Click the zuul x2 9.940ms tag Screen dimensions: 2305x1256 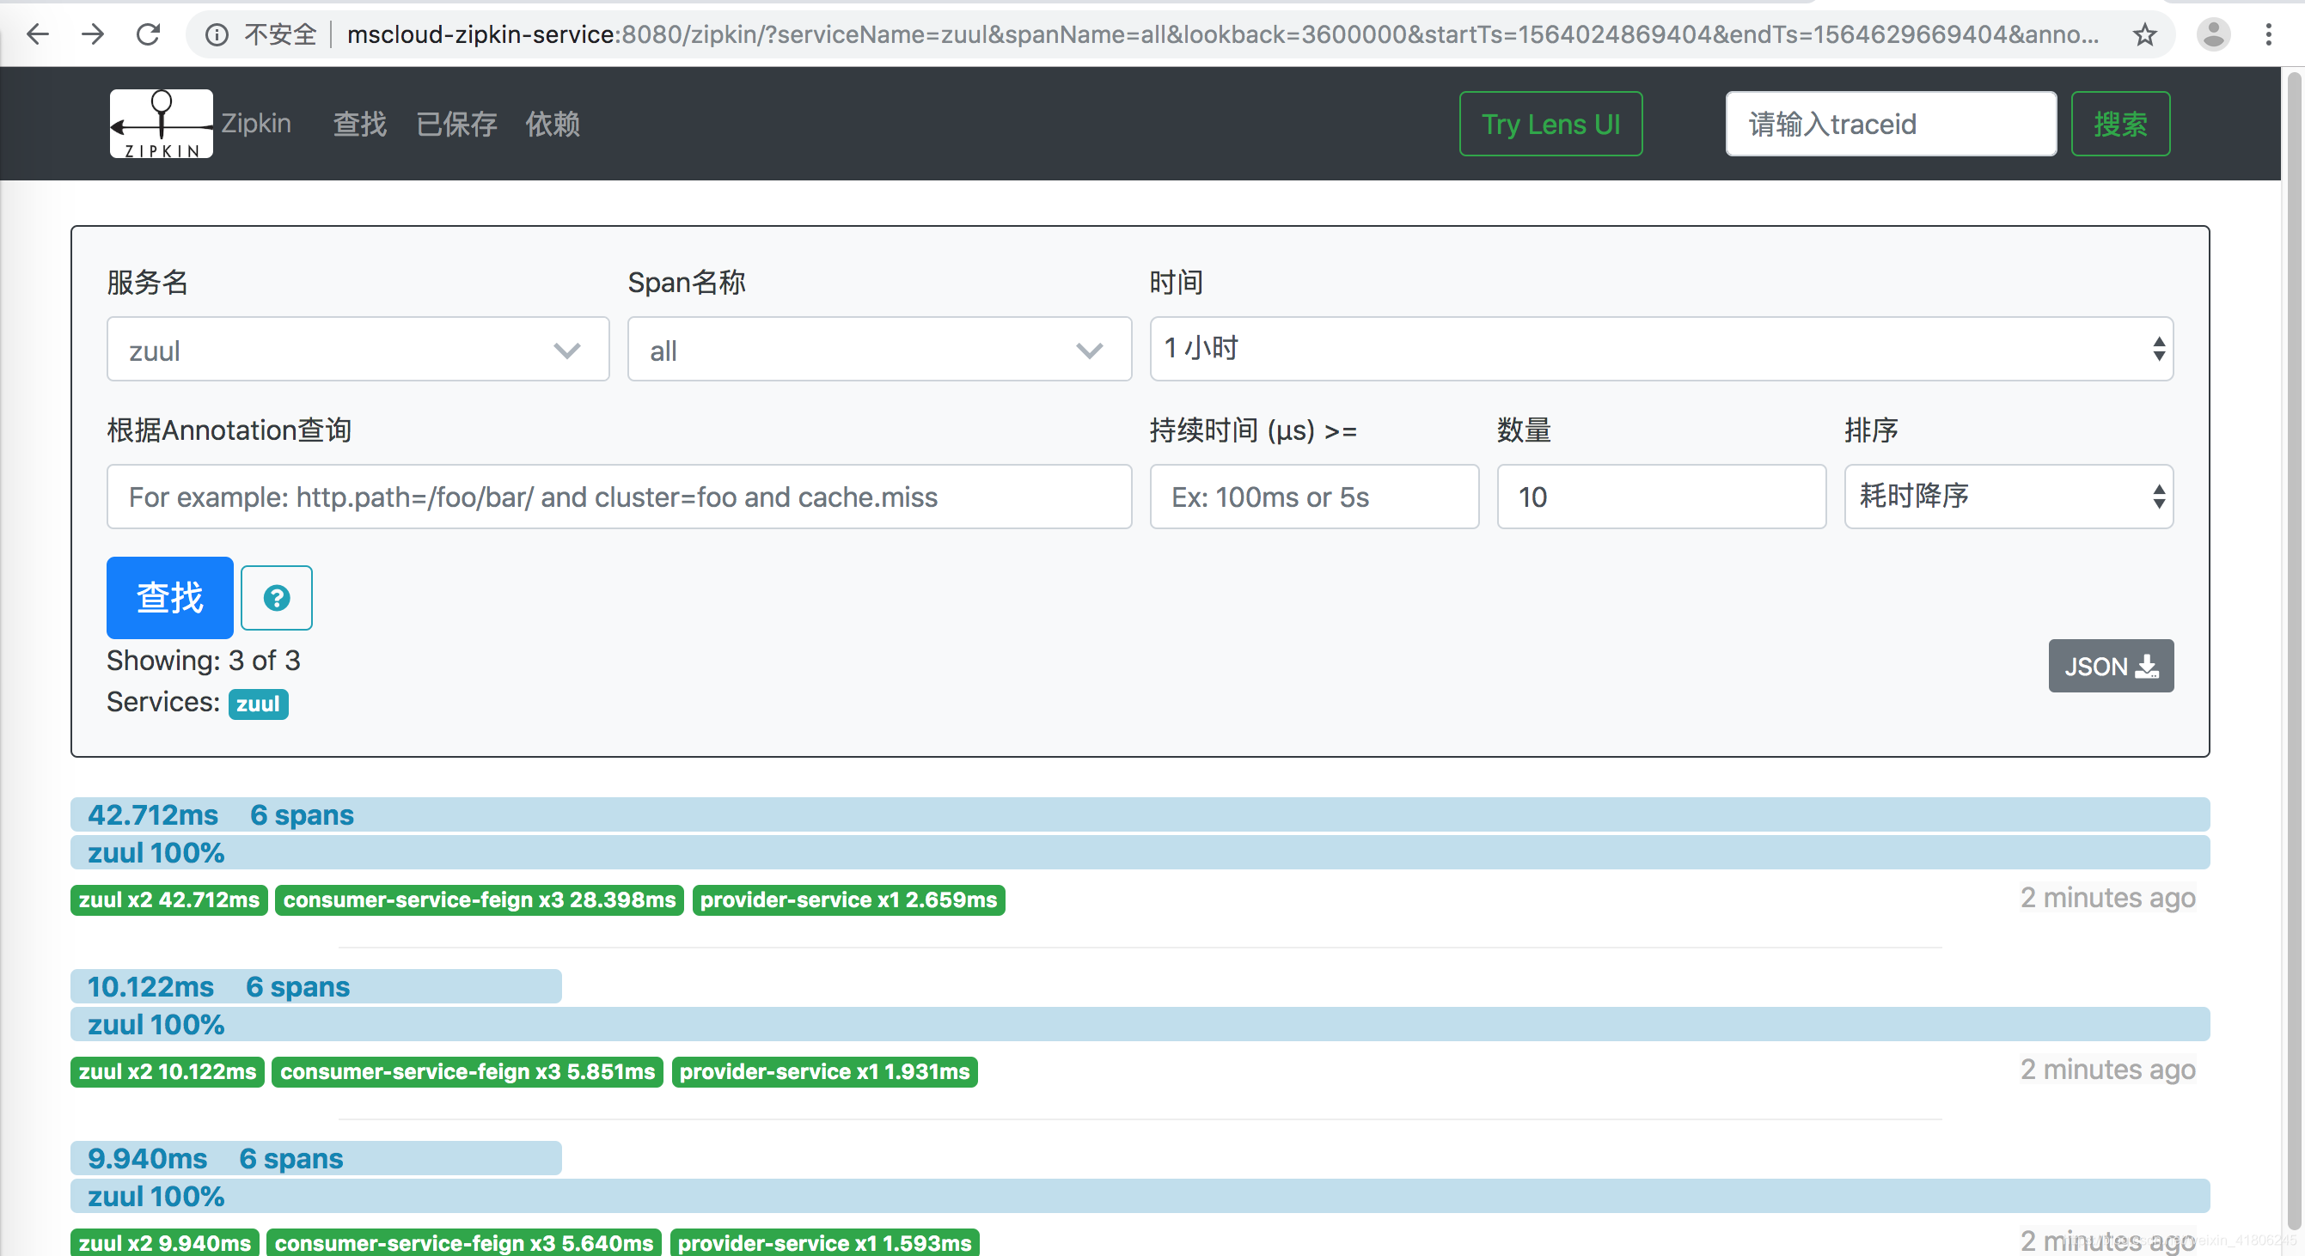click(x=165, y=1242)
